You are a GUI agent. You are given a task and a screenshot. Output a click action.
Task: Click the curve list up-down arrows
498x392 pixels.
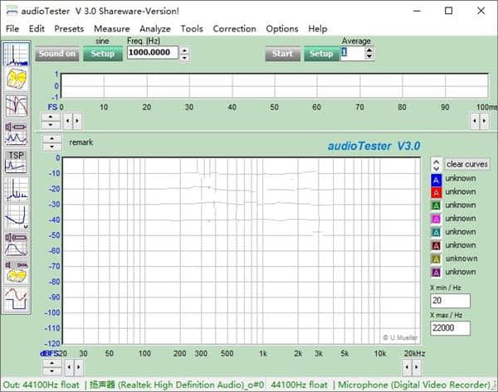coord(436,165)
